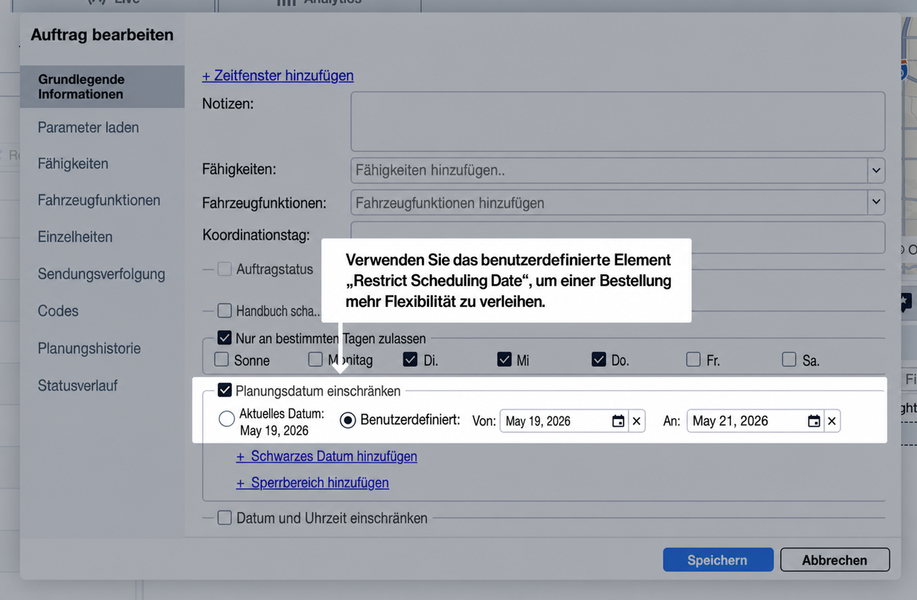Check the Sonne day checkbox
This screenshot has width=917, height=600.
click(x=221, y=360)
